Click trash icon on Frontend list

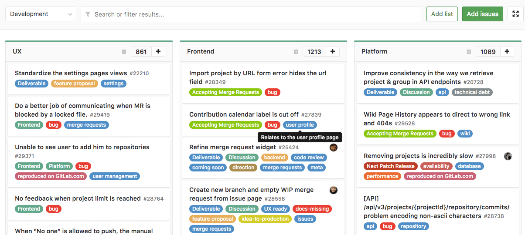click(x=296, y=51)
